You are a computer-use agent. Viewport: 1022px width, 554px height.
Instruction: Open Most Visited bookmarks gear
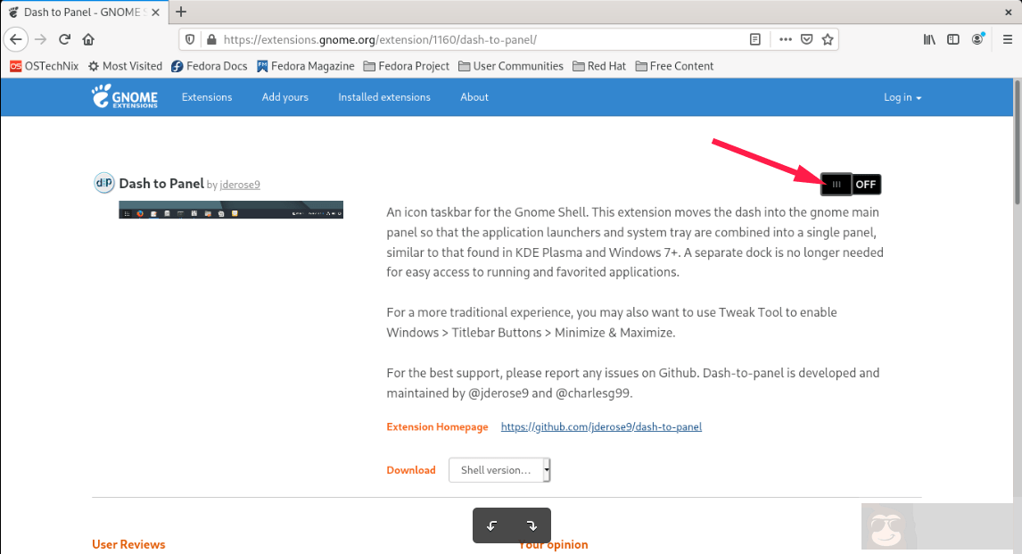click(x=125, y=66)
